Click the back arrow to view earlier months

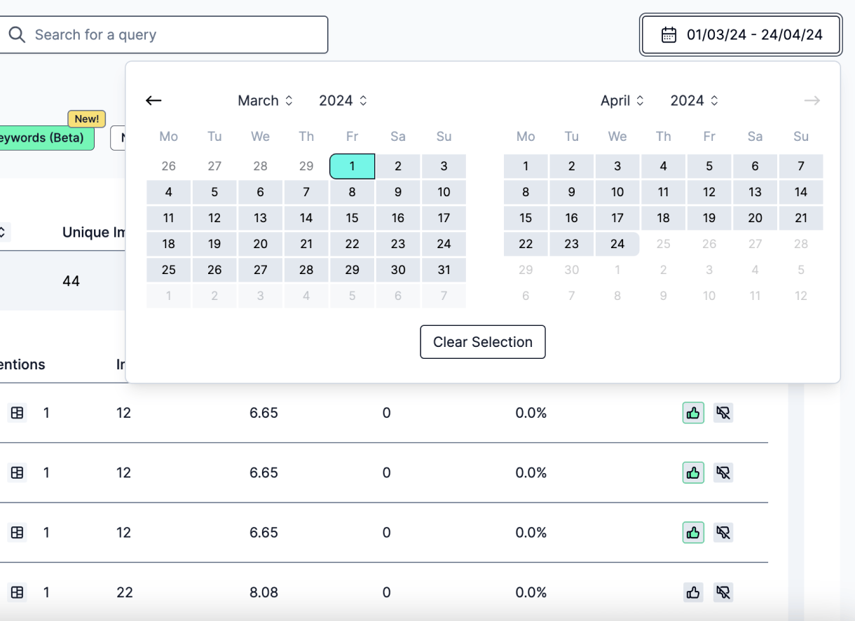[x=153, y=100]
